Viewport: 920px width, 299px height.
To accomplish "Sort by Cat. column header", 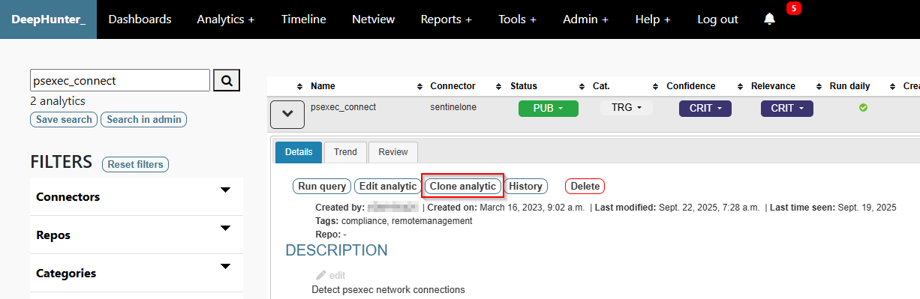I will coord(601,86).
